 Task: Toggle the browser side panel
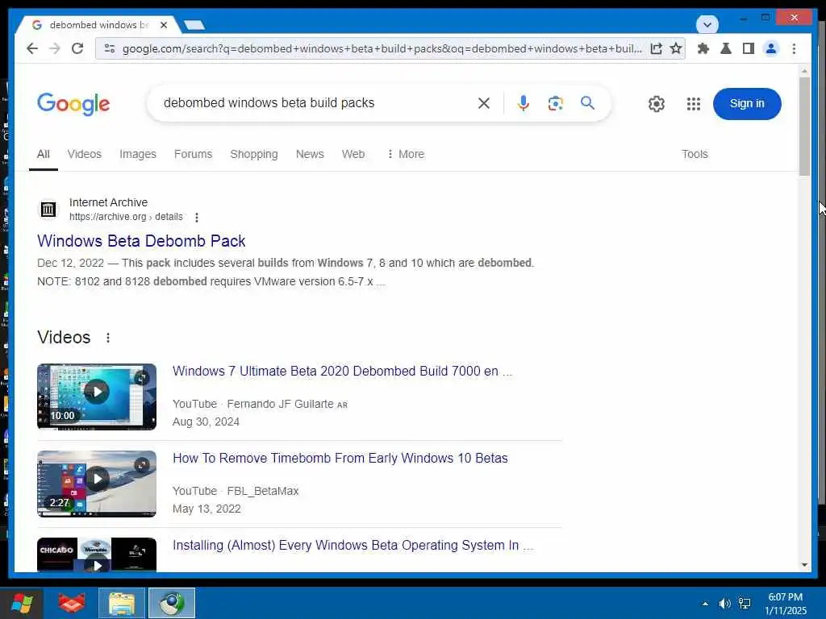pos(749,49)
